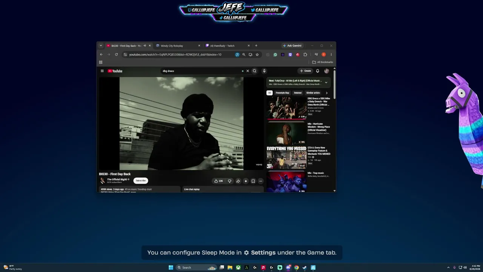Share the BIG30 video

tap(238, 181)
